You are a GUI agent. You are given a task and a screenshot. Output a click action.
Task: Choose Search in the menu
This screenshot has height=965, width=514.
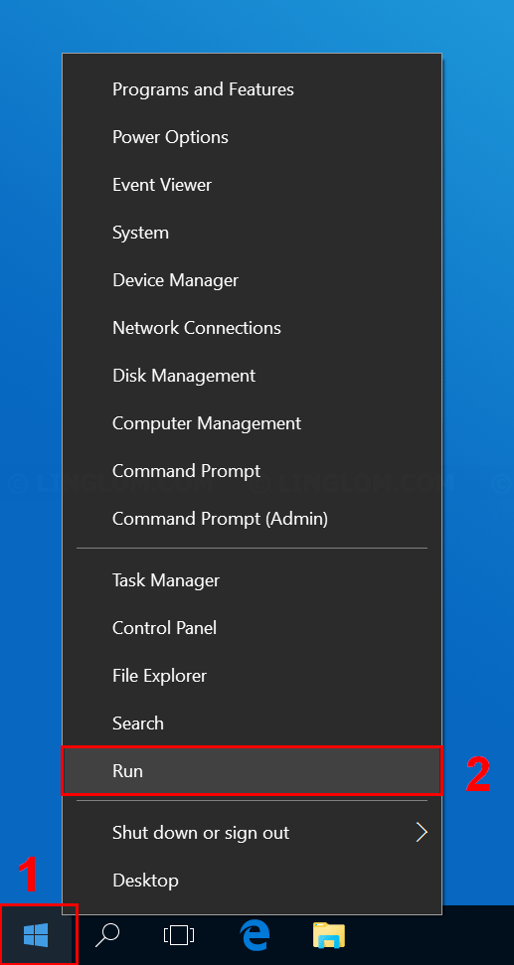252,724
